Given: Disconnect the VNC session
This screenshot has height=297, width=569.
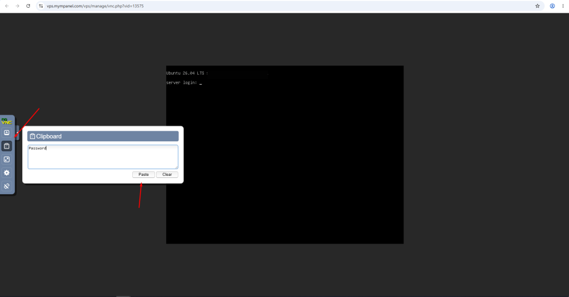Looking at the screenshot, I should coord(7,186).
